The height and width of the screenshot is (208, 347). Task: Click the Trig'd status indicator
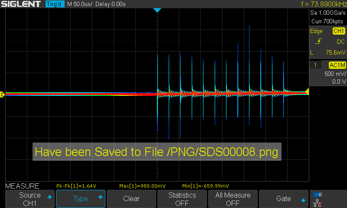(x=55, y=4)
